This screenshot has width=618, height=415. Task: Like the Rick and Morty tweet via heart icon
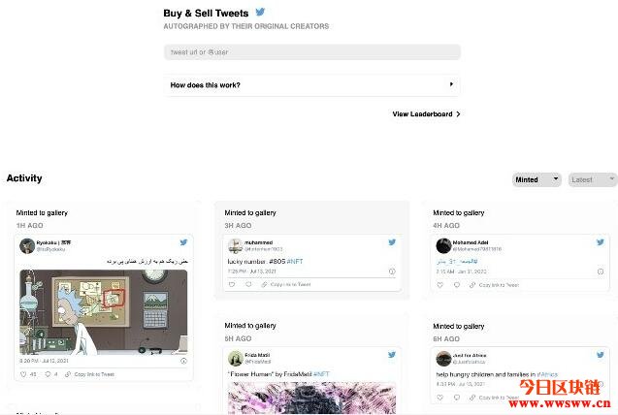point(23,374)
